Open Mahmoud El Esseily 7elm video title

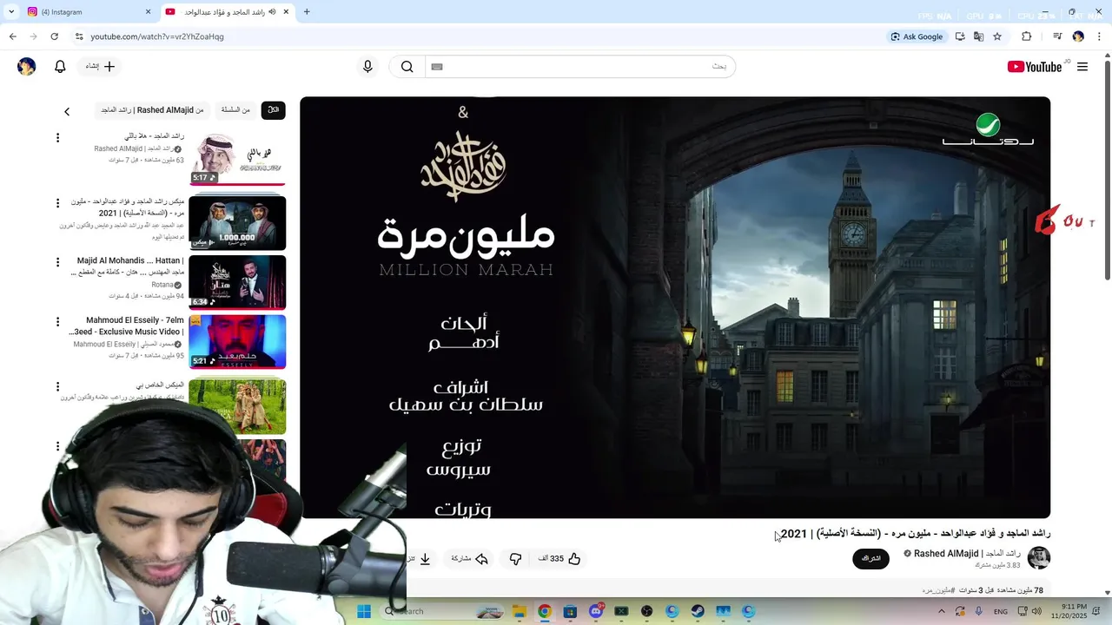tap(128, 326)
